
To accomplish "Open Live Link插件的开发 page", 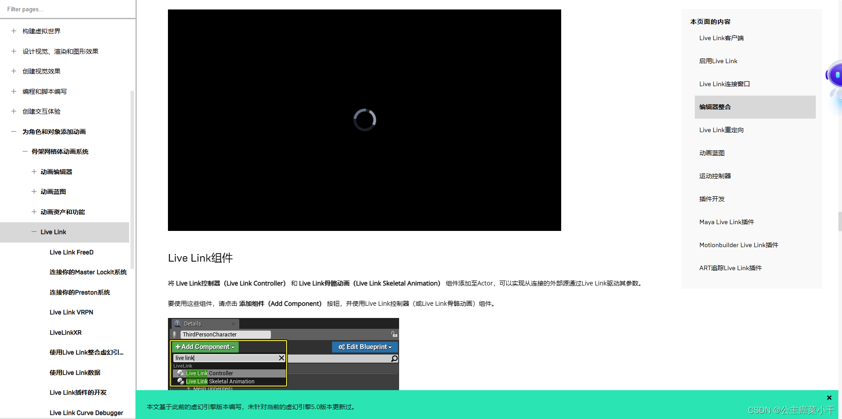I will click(x=78, y=392).
